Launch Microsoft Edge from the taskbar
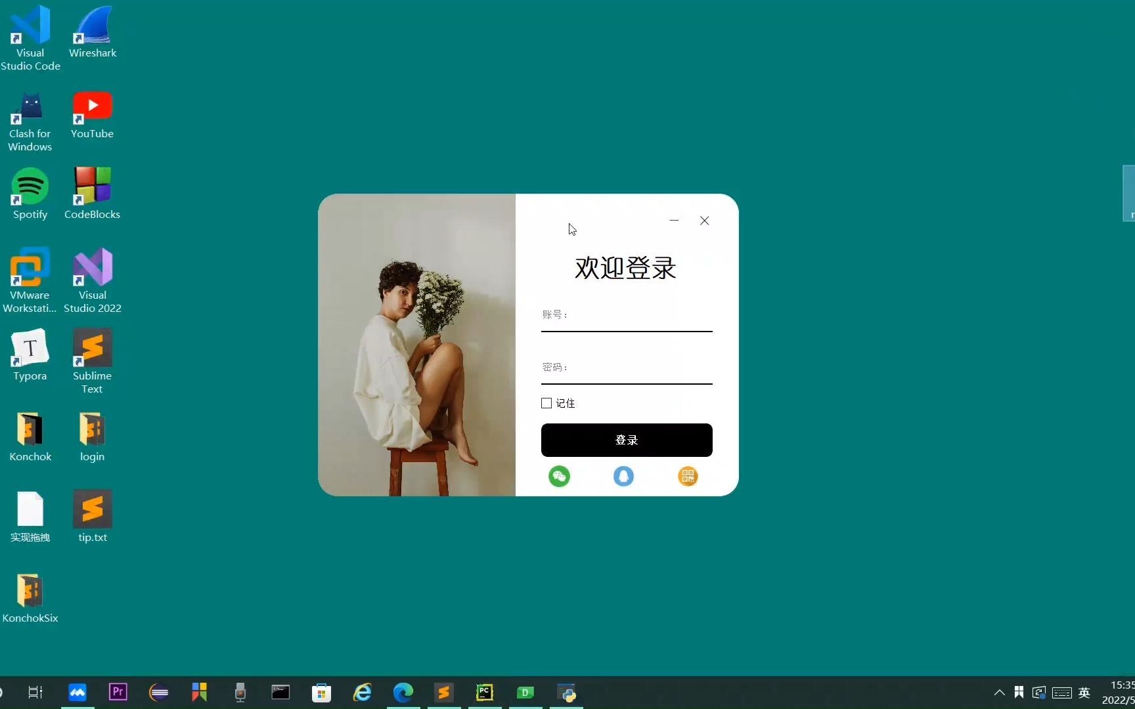 pyautogui.click(x=403, y=692)
